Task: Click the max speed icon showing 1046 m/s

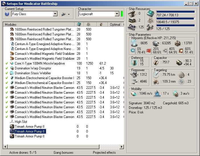Action: click(x=134, y=93)
